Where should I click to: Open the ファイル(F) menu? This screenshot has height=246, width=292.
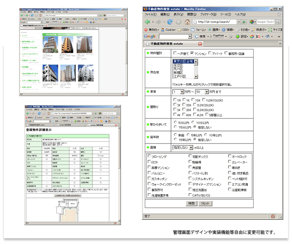tap(151, 15)
